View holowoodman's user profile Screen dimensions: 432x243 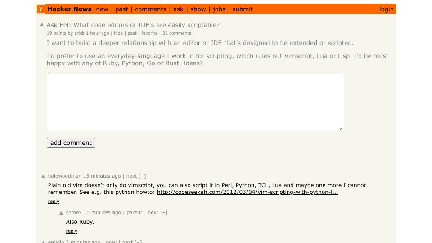click(65, 176)
